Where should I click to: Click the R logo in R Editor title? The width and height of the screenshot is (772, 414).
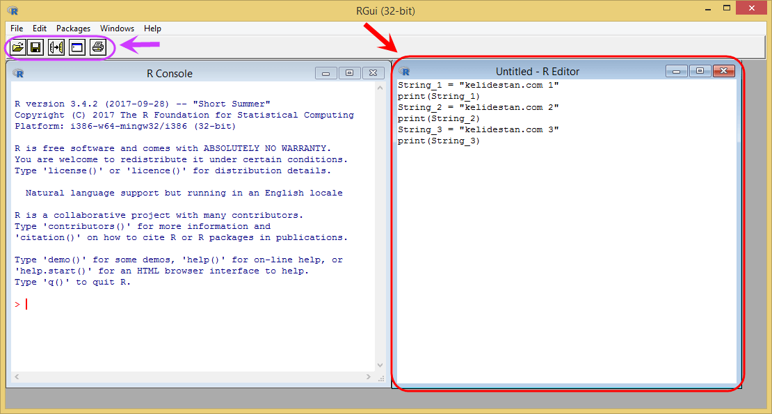tap(404, 72)
